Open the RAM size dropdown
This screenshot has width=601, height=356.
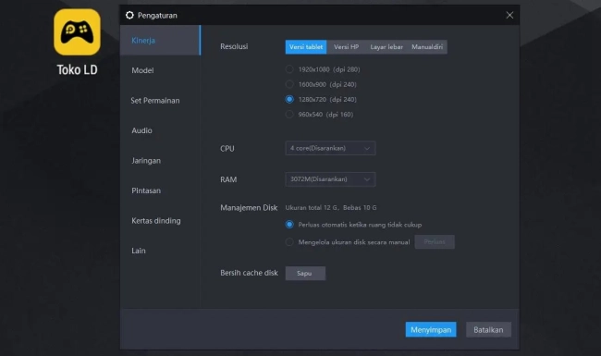[x=330, y=179]
